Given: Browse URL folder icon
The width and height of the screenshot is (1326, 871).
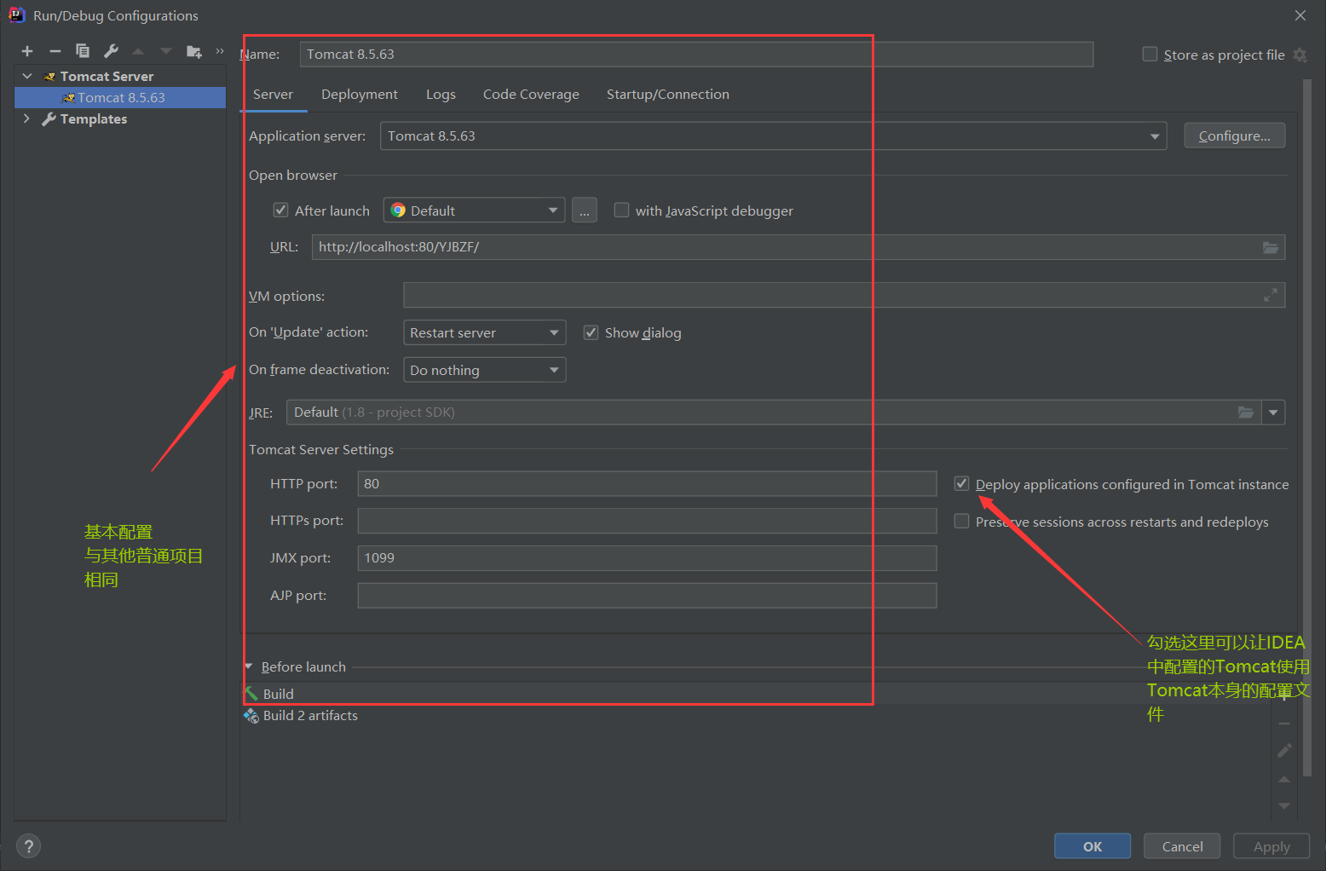Looking at the screenshot, I should (1270, 247).
